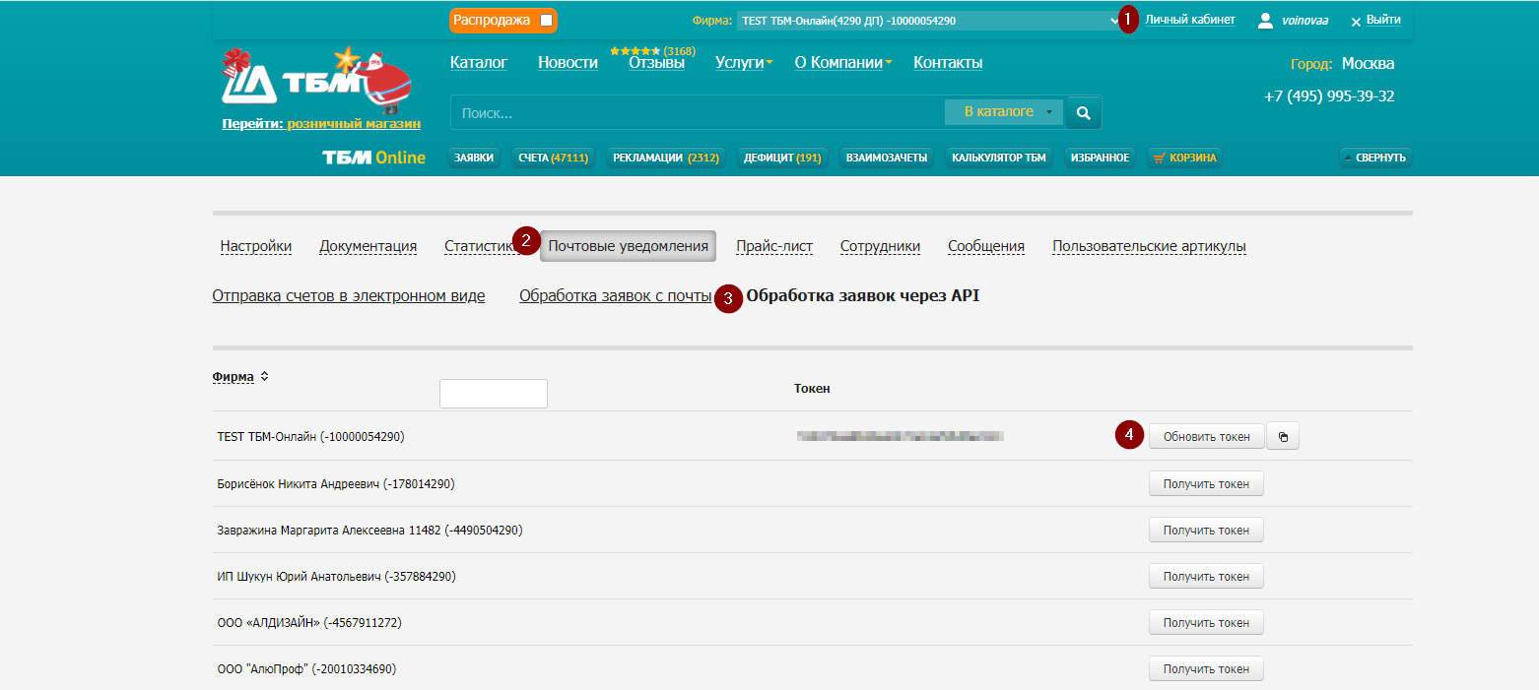Toggle the Распродажа checkbox
This screenshot has height=690, width=1539.
[547, 21]
